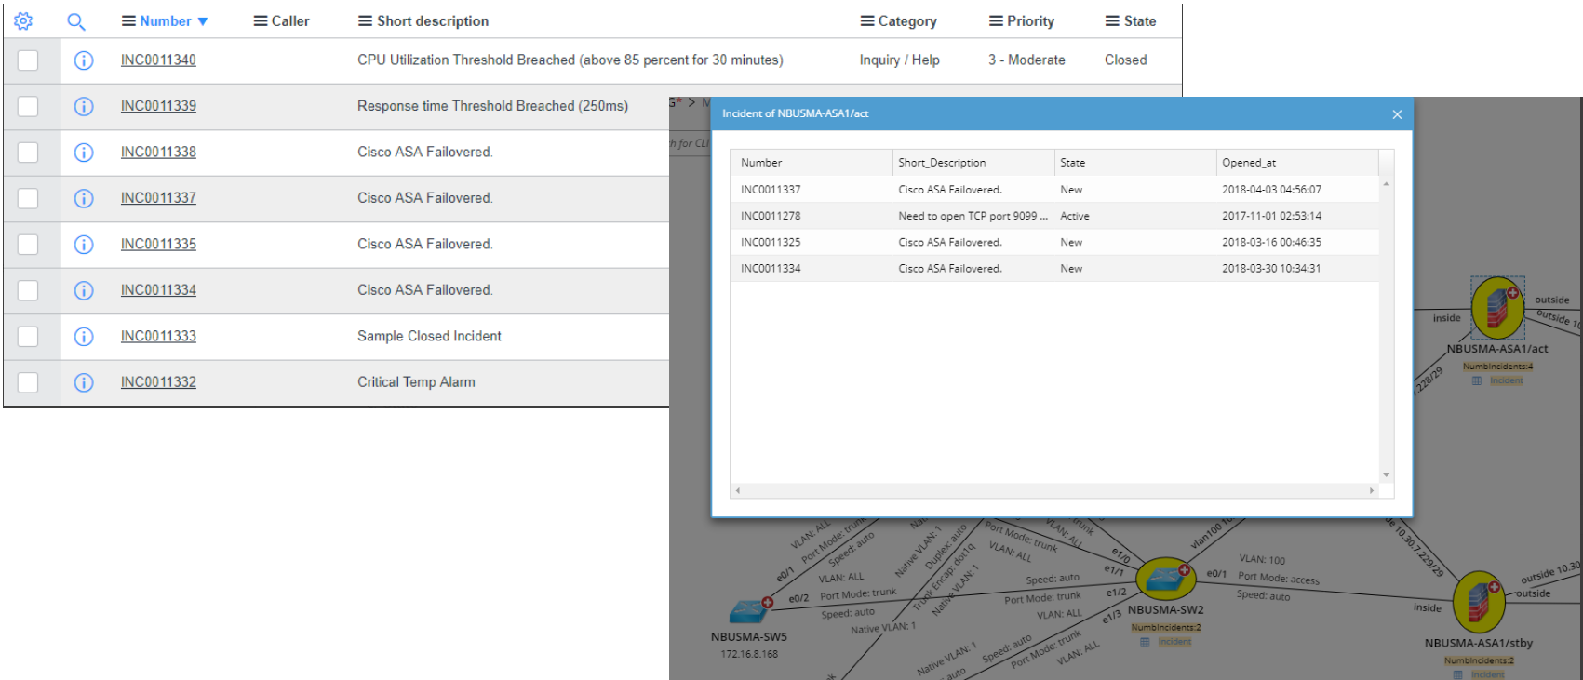
Task: Click the 3 - Moderate priority cell
Action: pos(1026,60)
